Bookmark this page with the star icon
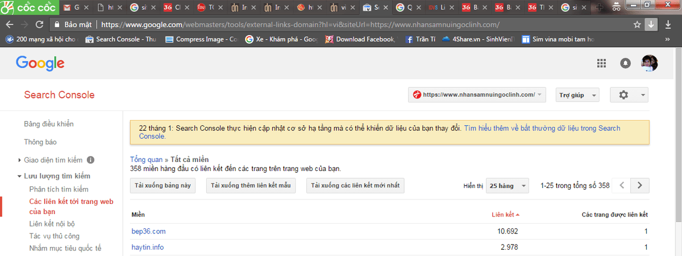The width and height of the screenshot is (682, 256). [x=637, y=25]
